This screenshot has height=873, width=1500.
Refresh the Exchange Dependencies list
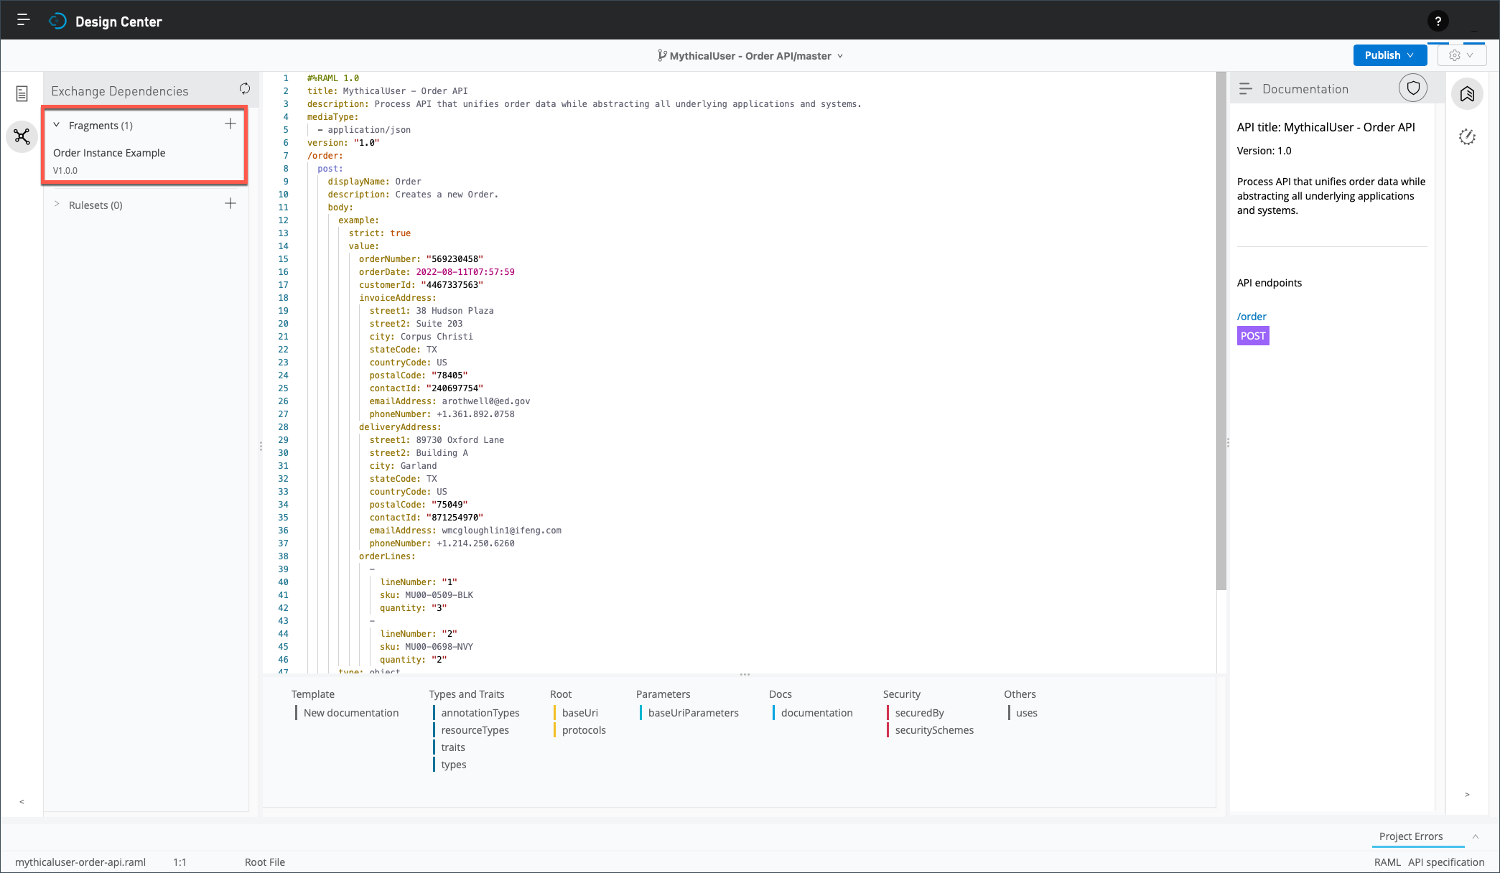pos(245,88)
